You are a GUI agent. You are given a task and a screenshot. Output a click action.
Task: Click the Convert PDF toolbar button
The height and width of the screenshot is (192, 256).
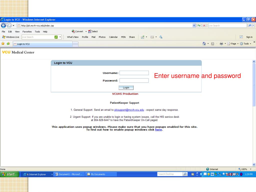(77, 31)
